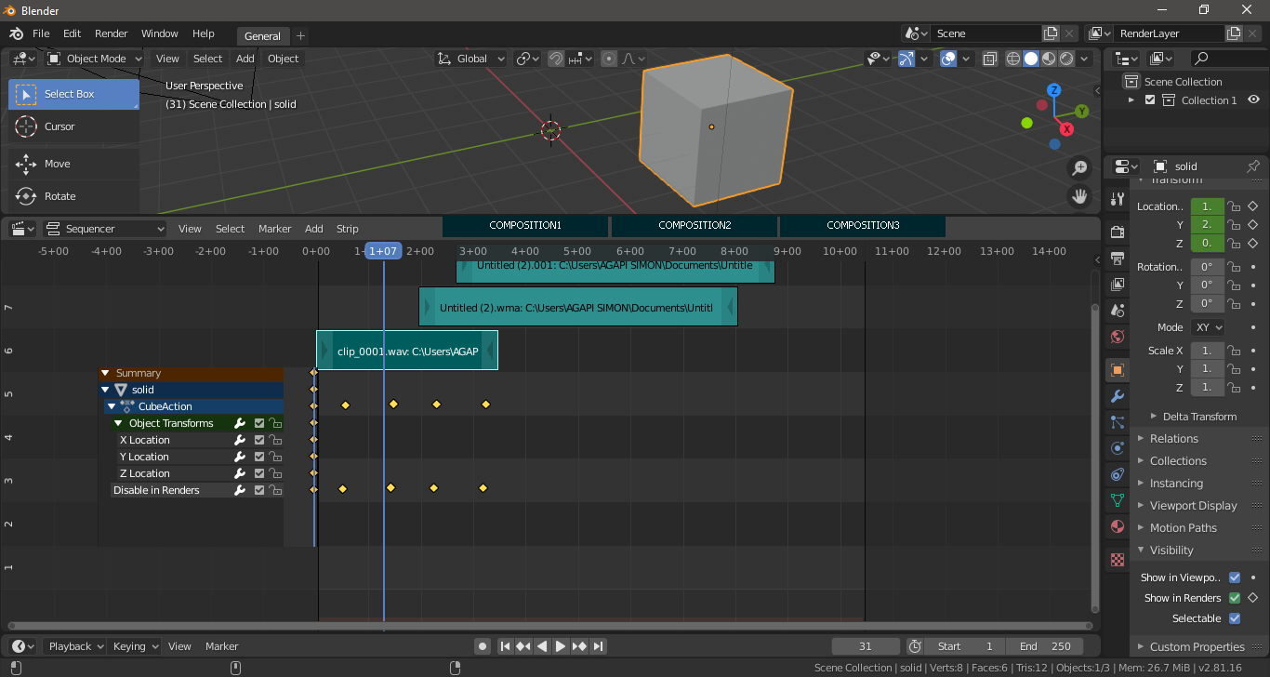Open the Strip menu in Sequencer
Screen dimensions: 1270x677
tap(348, 229)
